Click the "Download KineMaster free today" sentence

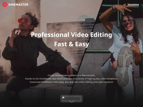point(71,82)
